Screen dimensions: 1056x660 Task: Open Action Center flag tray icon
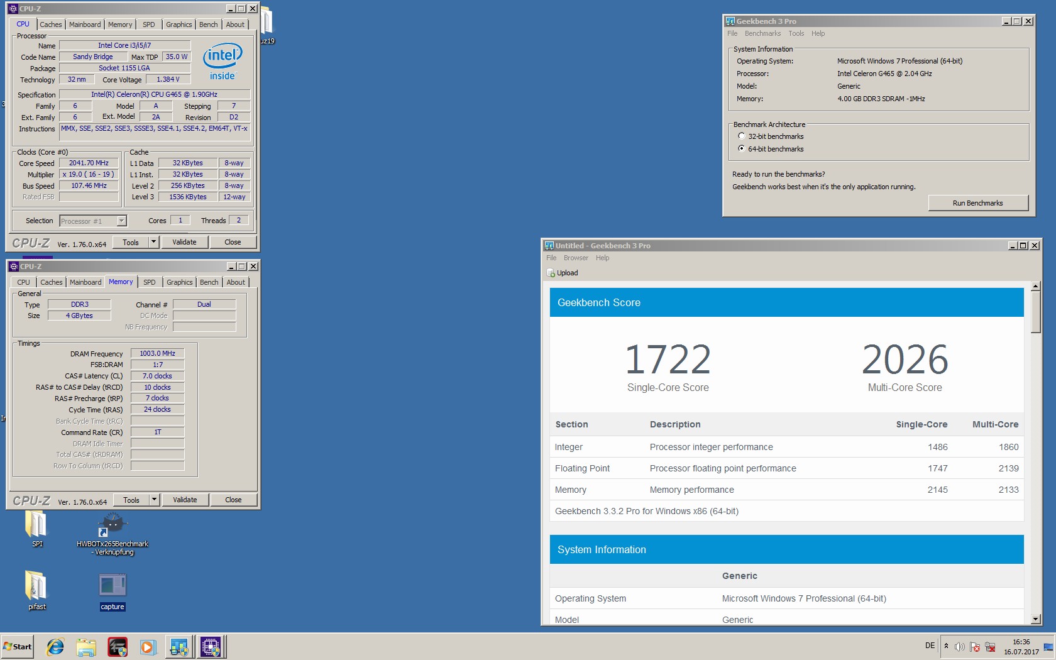[974, 647]
